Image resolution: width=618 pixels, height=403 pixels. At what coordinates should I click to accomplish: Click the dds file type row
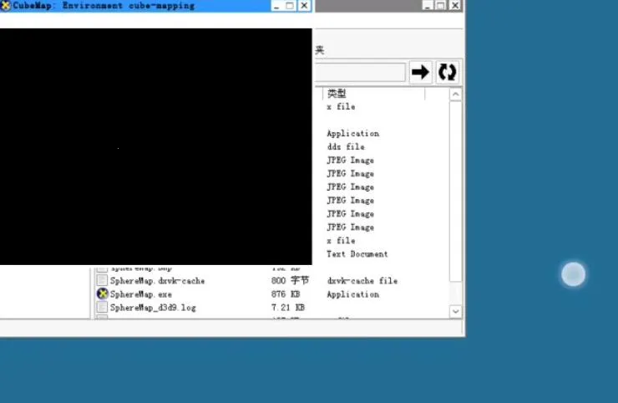[x=345, y=147]
